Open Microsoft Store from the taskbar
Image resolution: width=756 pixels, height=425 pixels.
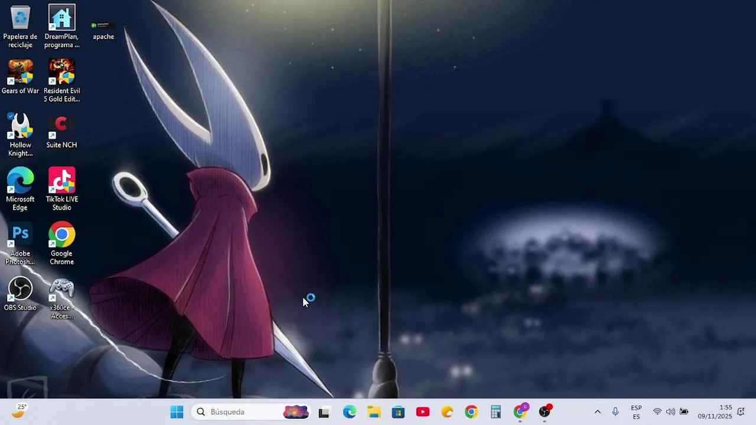(398, 412)
